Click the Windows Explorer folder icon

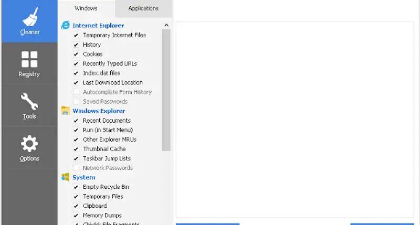coord(65,111)
